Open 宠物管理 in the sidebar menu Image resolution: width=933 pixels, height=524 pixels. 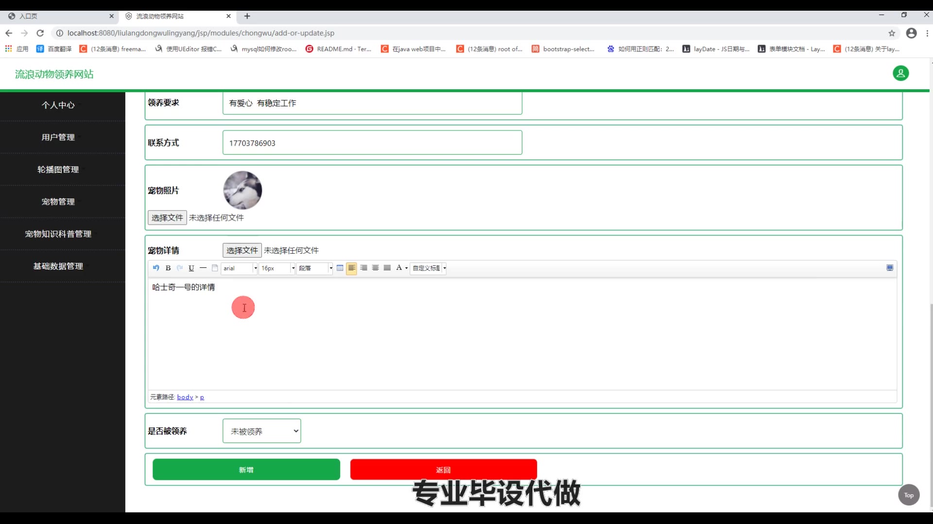coord(58,201)
